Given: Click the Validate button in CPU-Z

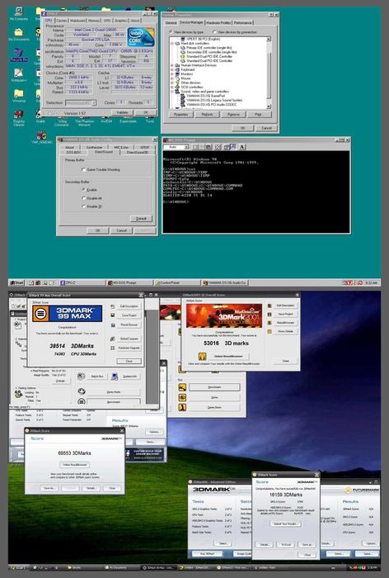Looking at the screenshot, I should point(122,112).
